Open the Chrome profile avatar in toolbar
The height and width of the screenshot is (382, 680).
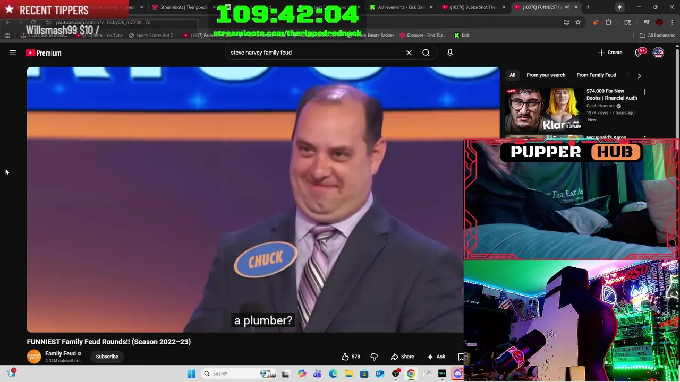point(659,22)
